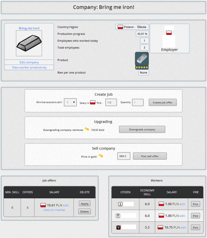207x238 pixels.
Task: Edit salary of first worker with 1.00 PLN
Action: [x=182, y=204]
